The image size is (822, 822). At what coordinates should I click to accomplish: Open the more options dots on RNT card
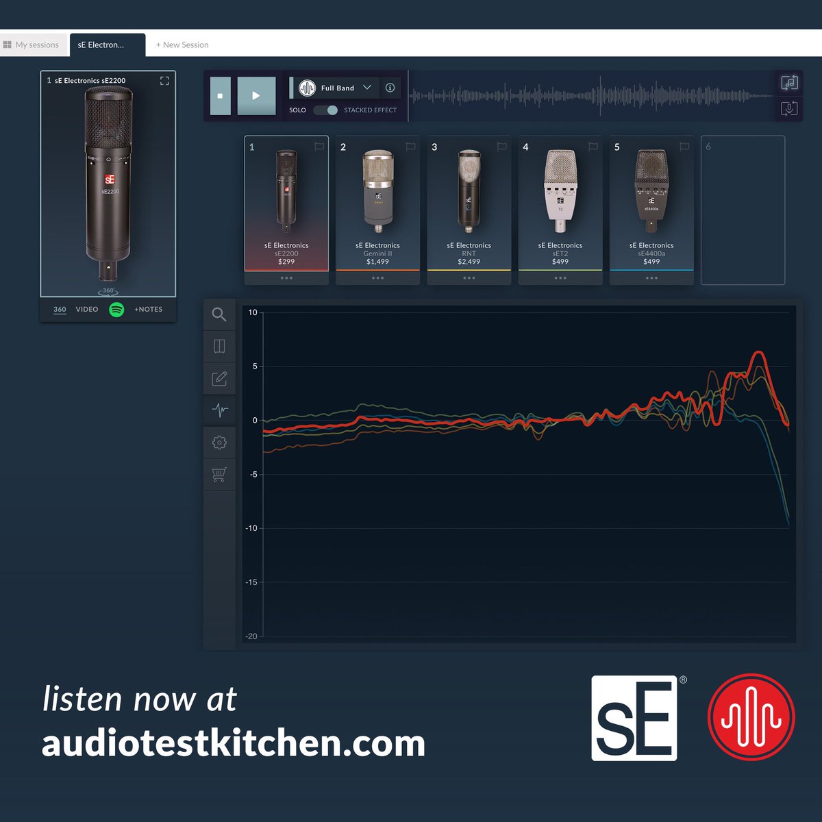click(469, 278)
